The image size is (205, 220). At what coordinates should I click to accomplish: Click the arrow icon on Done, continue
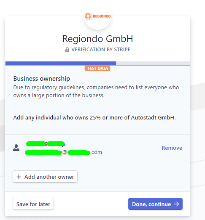click(177, 204)
